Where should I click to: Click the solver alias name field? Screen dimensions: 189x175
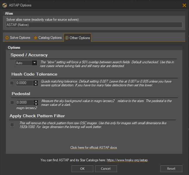94,25
